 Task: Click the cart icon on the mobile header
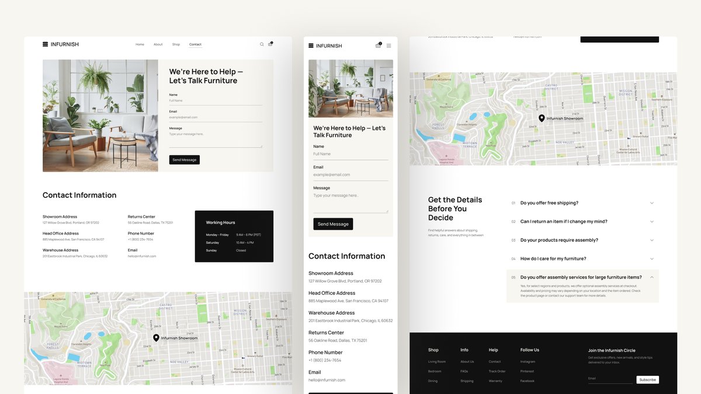point(378,45)
